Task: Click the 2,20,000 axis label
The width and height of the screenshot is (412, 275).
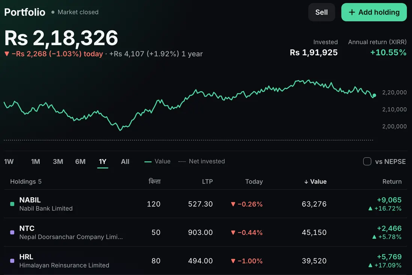Action: tap(394, 92)
